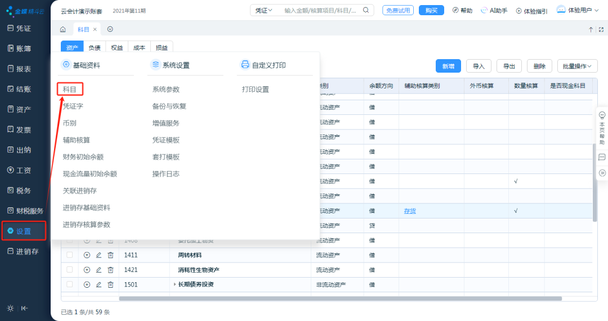608x321 pixels.
Task: Click the search magnifier icon
Action: (x=366, y=10)
